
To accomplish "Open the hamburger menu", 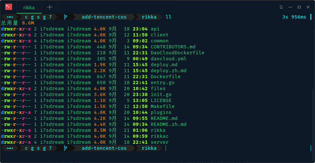I will click(x=281, y=7).
